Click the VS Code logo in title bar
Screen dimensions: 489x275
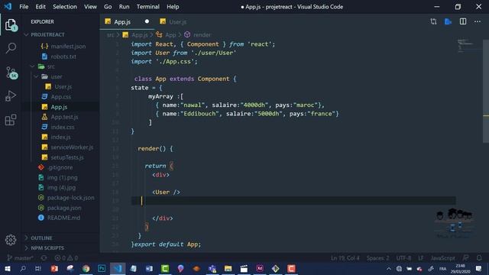(8, 6)
